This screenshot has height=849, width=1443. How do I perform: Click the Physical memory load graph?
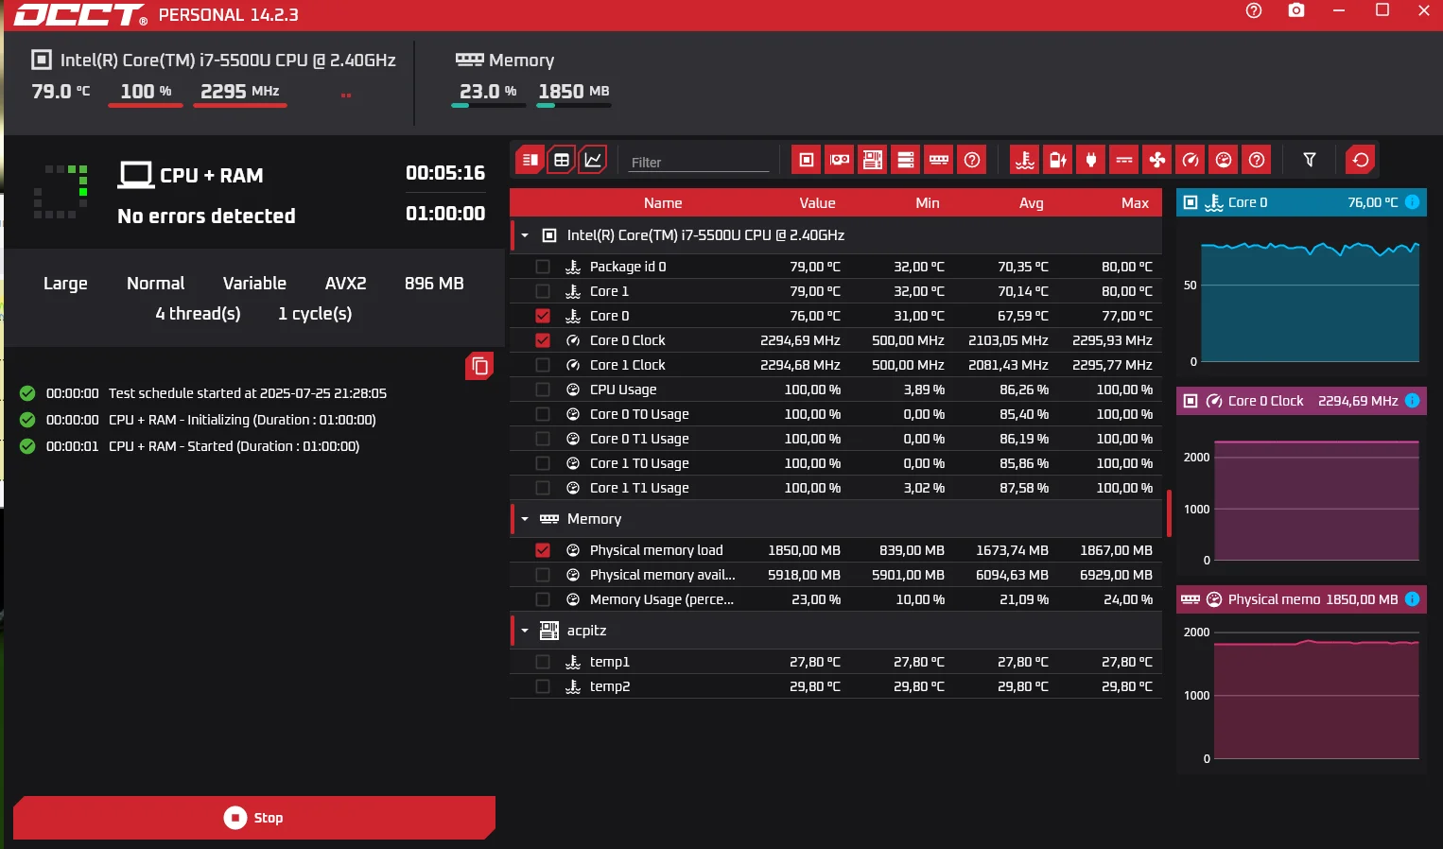point(1301,695)
